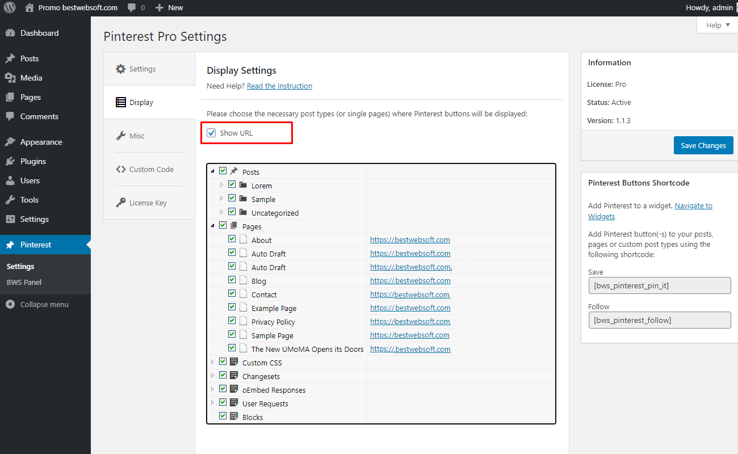The width and height of the screenshot is (738, 454).
Task: Click the Plugins plug icon
Action: point(10,161)
